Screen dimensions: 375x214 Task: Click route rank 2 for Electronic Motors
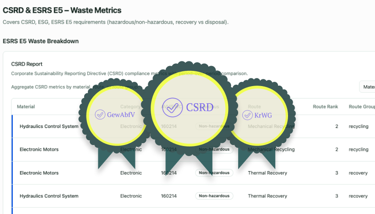pyautogui.click(x=337, y=149)
